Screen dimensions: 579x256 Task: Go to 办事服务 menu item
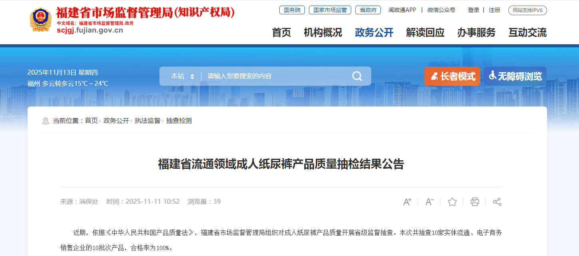click(476, 33)
